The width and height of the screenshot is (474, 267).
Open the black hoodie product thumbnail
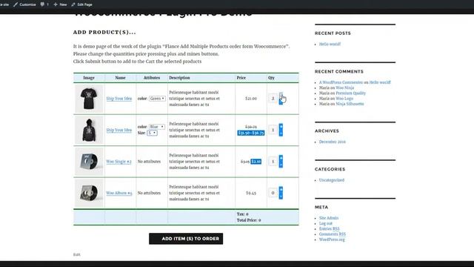click(89, 131)
